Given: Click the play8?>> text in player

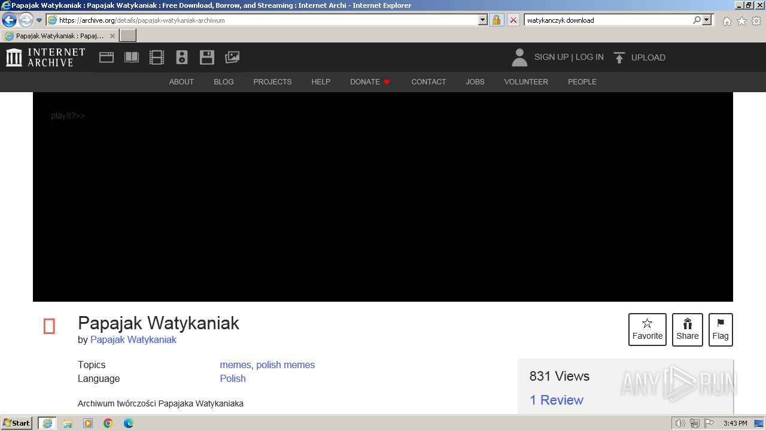Looking at the screenshot, I should pyautogui.click(x=68, y=116).
